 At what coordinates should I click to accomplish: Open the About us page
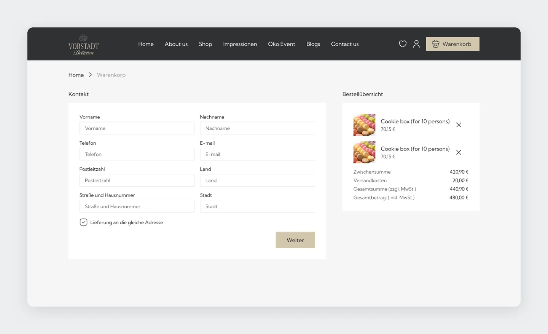tap(176, 44)
